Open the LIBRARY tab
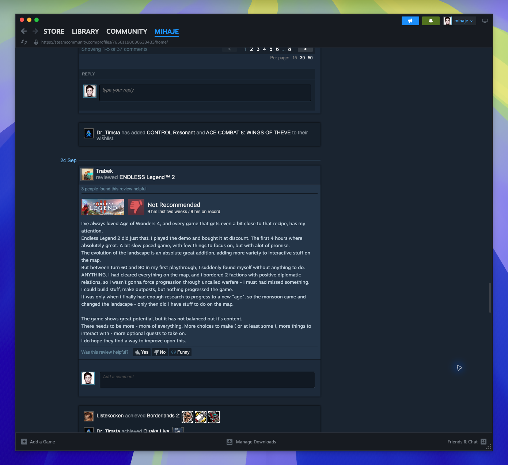The width and height of the screenshot is (508, 465). 86,31
